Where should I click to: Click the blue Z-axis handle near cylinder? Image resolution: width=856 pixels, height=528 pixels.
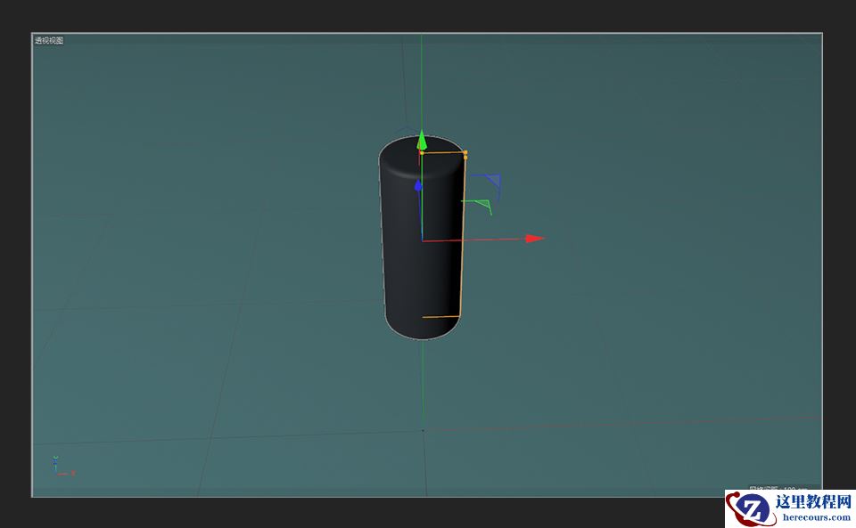pos(417,187)
